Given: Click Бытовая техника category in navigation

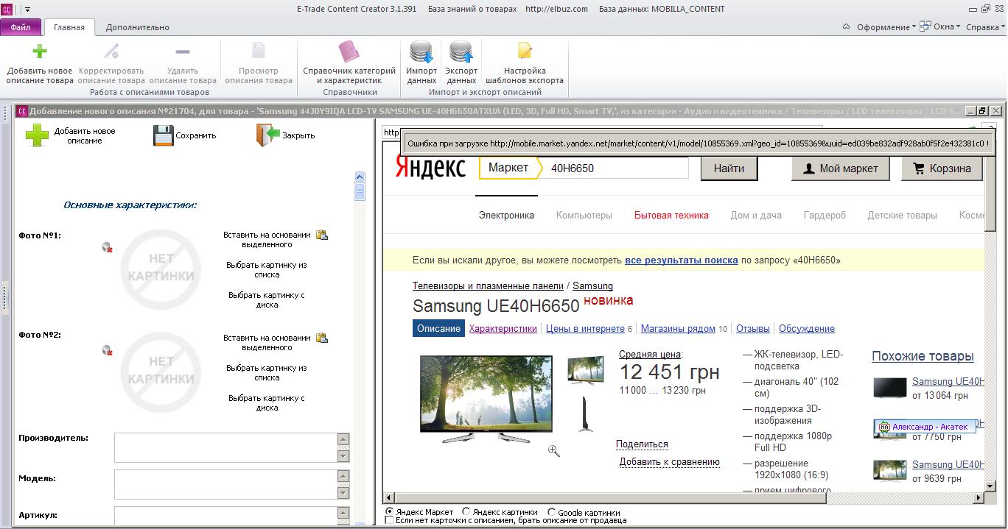Looking at the screenshot, I should point(671,216).
